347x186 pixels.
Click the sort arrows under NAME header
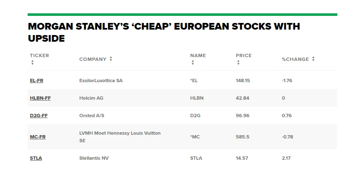(193, 63)
